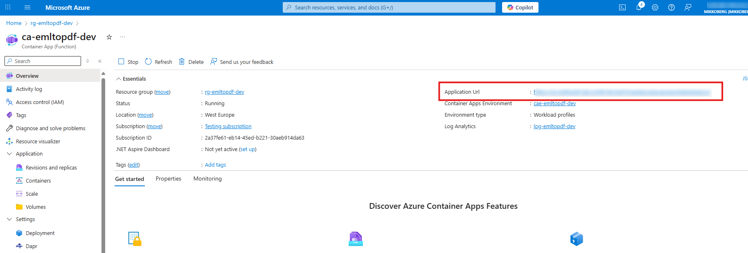Switch to the Monitoring tab
Image resolution: width=748 pixels, height=253 pixels.
point(207,178)
